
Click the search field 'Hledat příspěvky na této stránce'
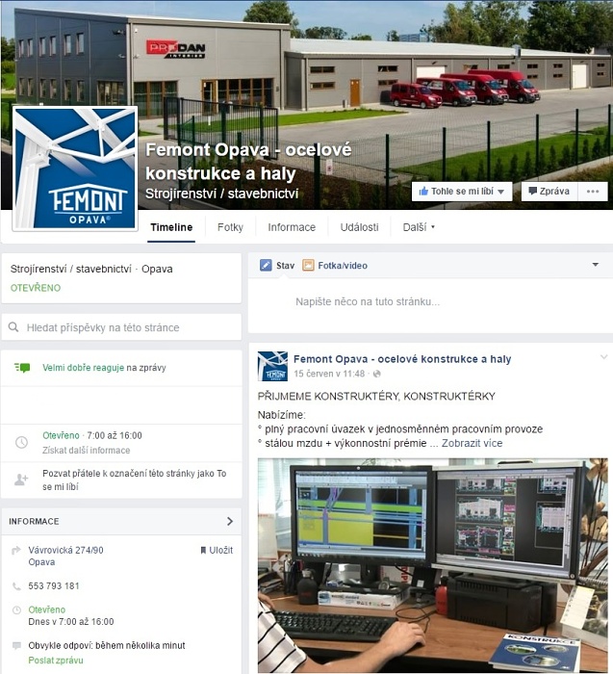121,327
